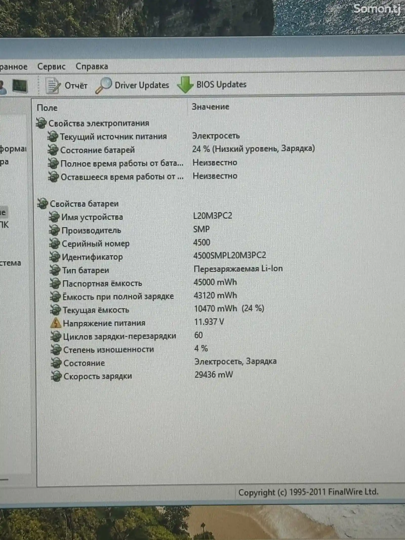Click icon beside Состояние батарей
The height and width of the screenshot is (540, 405).
tap(53, 150)
